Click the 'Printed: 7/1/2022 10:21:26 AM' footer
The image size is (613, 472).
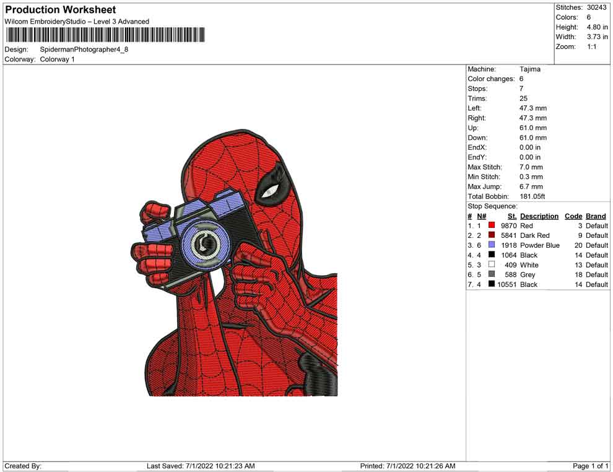pyautogui.click(x=408, y=466)
